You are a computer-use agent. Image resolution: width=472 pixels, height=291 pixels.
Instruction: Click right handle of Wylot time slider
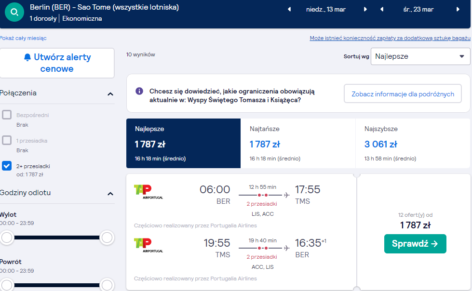(107, 238)
